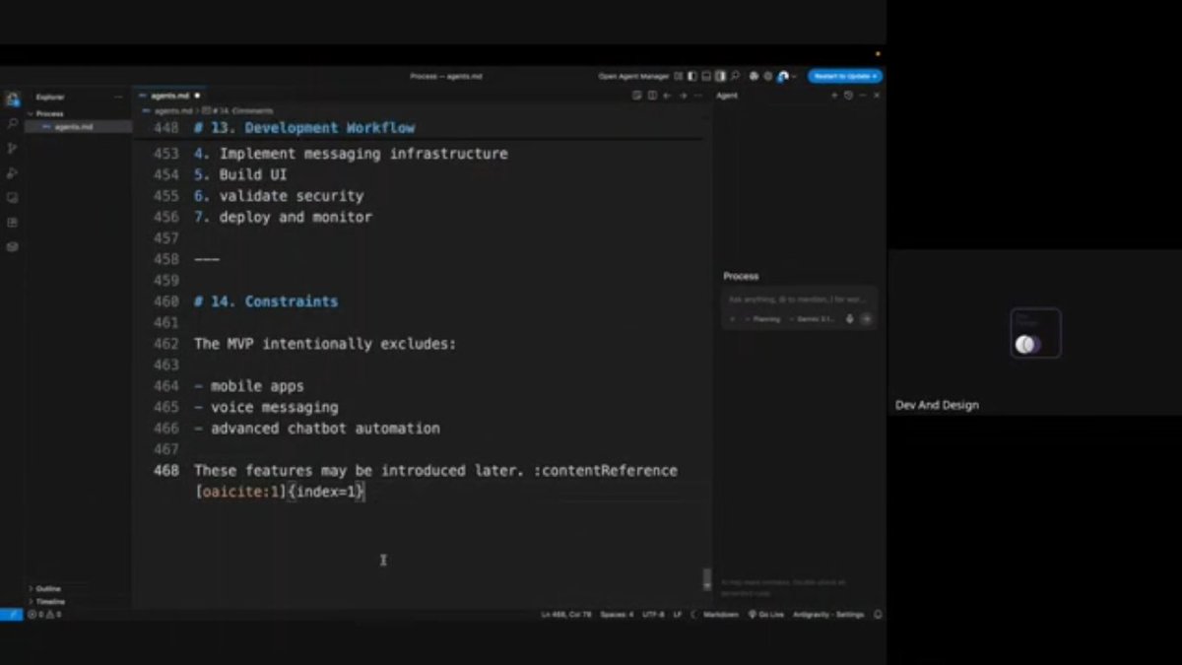The image size is (1182, 665).
Task: Change encoding via 'UTF-8' status item
Action: [653, 614]
